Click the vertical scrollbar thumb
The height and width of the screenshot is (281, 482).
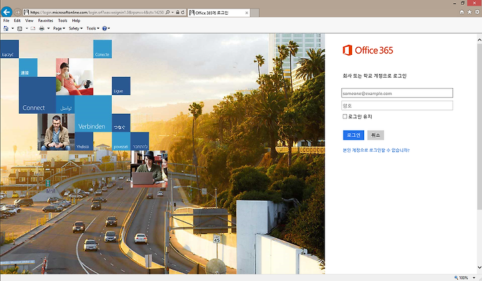479,126
